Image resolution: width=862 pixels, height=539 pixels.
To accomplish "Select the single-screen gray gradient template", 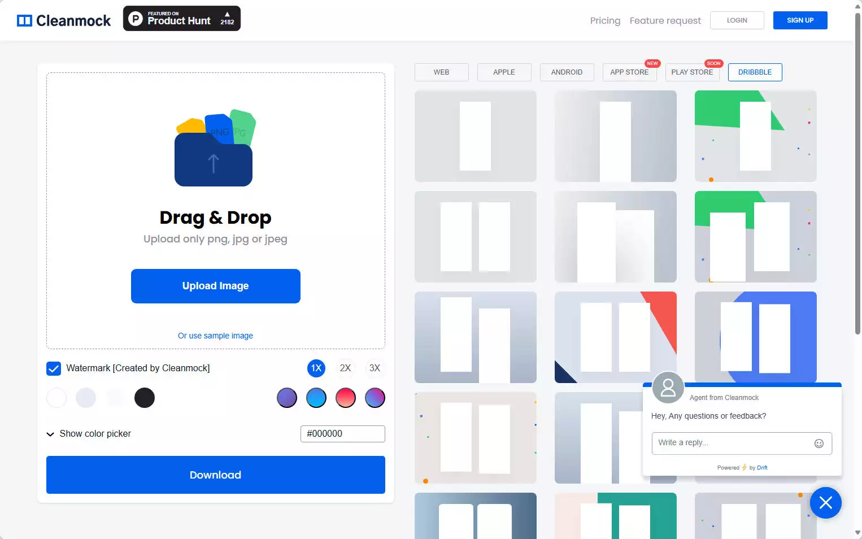I will click(616, 136).
